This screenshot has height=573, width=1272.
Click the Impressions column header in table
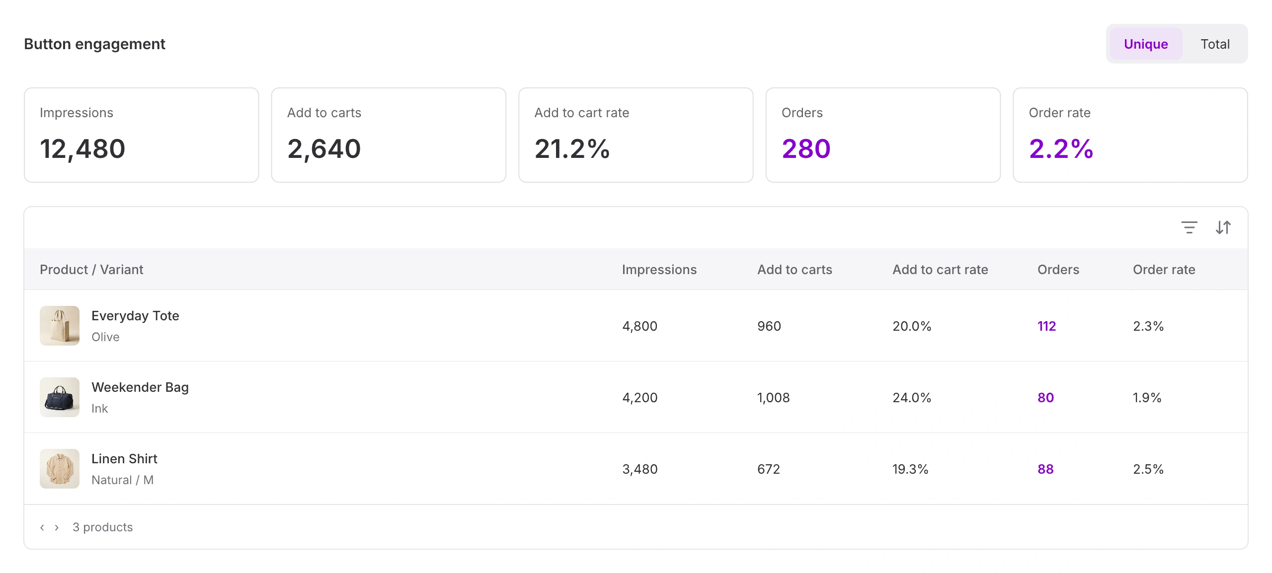659,270
